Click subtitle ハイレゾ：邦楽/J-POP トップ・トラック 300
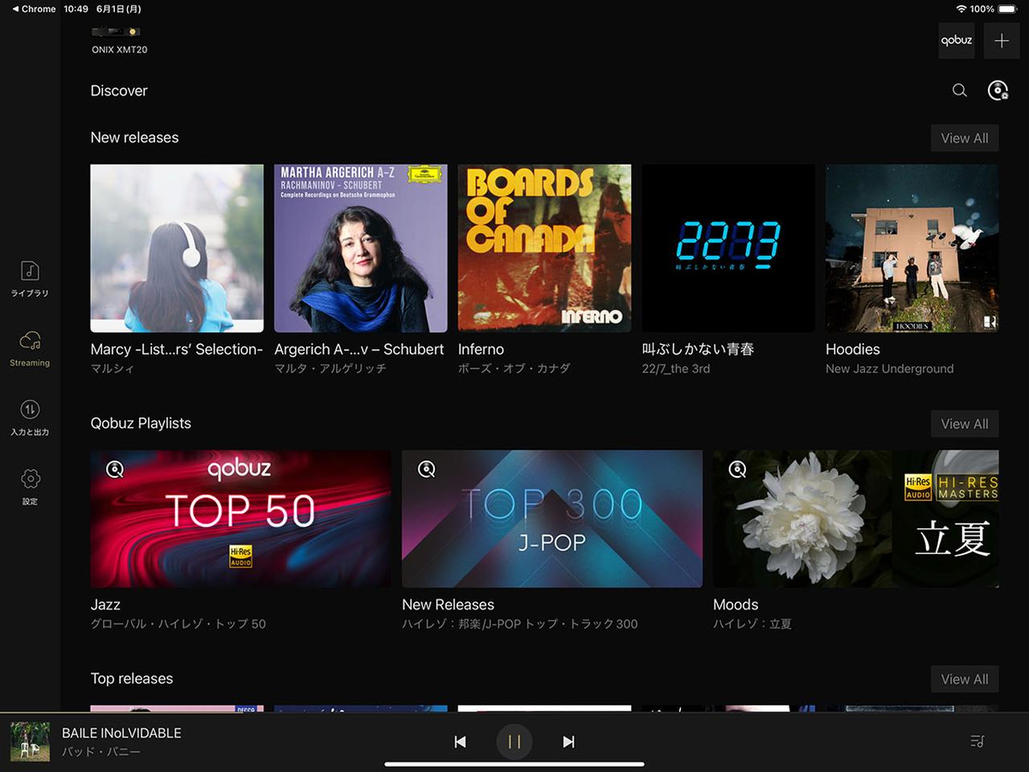This screenshot has height=772, width=1029. 520,624
